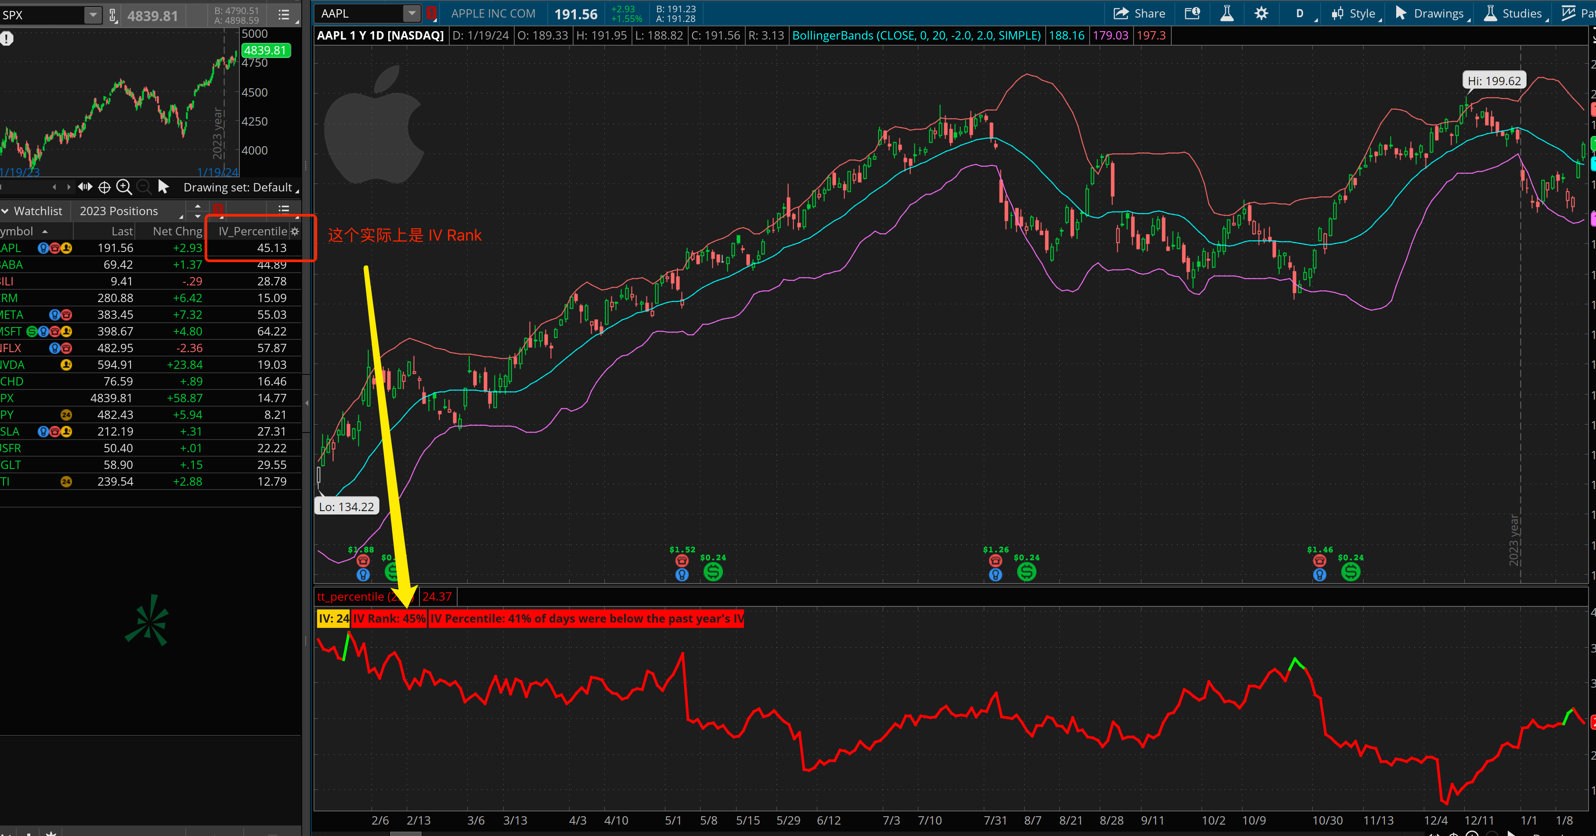This screenshot has height=836, width=1596.
Task: Click the IV Rank: 45% label
Action: (x=390, y=619)
